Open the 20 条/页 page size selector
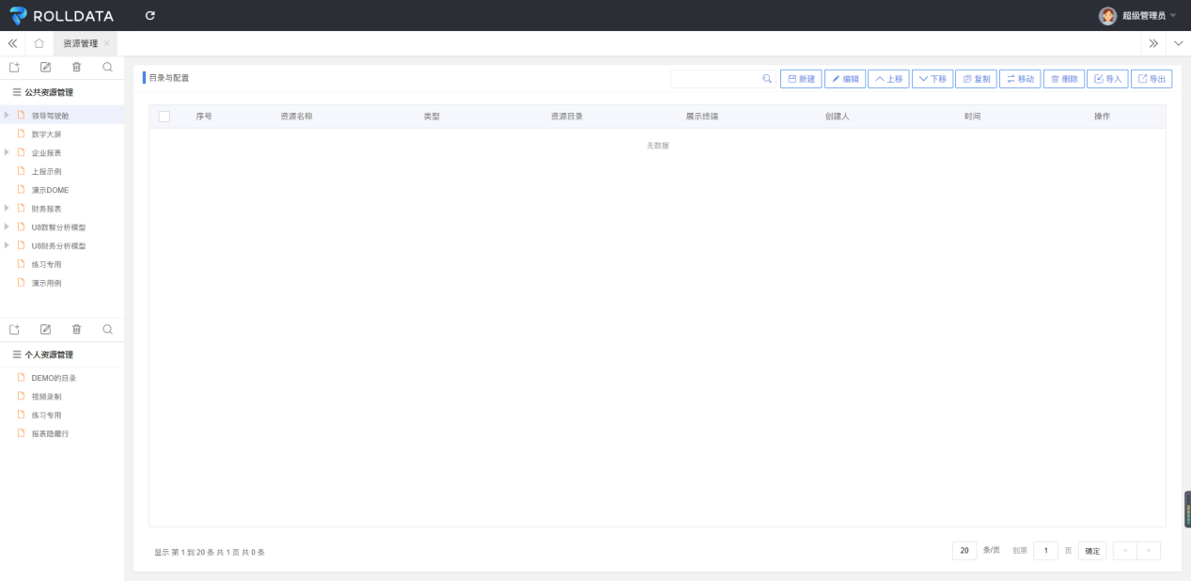 964,550
